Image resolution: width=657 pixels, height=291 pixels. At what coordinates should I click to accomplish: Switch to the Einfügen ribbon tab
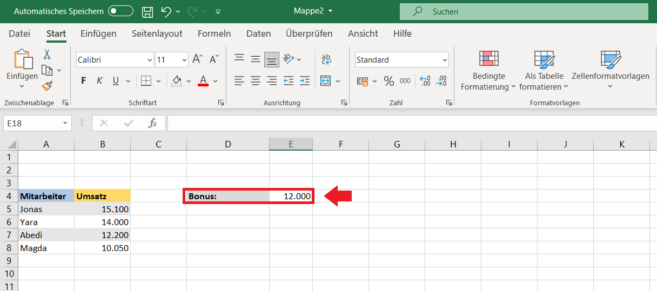(98, 33)
